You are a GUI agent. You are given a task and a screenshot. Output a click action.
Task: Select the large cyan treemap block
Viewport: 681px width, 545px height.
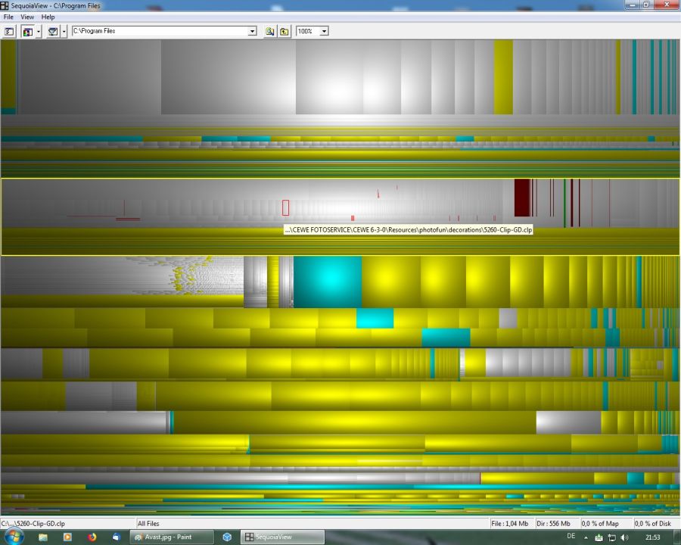328,282
